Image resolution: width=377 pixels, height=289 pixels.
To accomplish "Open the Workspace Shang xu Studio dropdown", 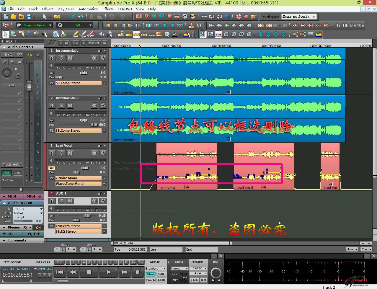I will [314, 17].
